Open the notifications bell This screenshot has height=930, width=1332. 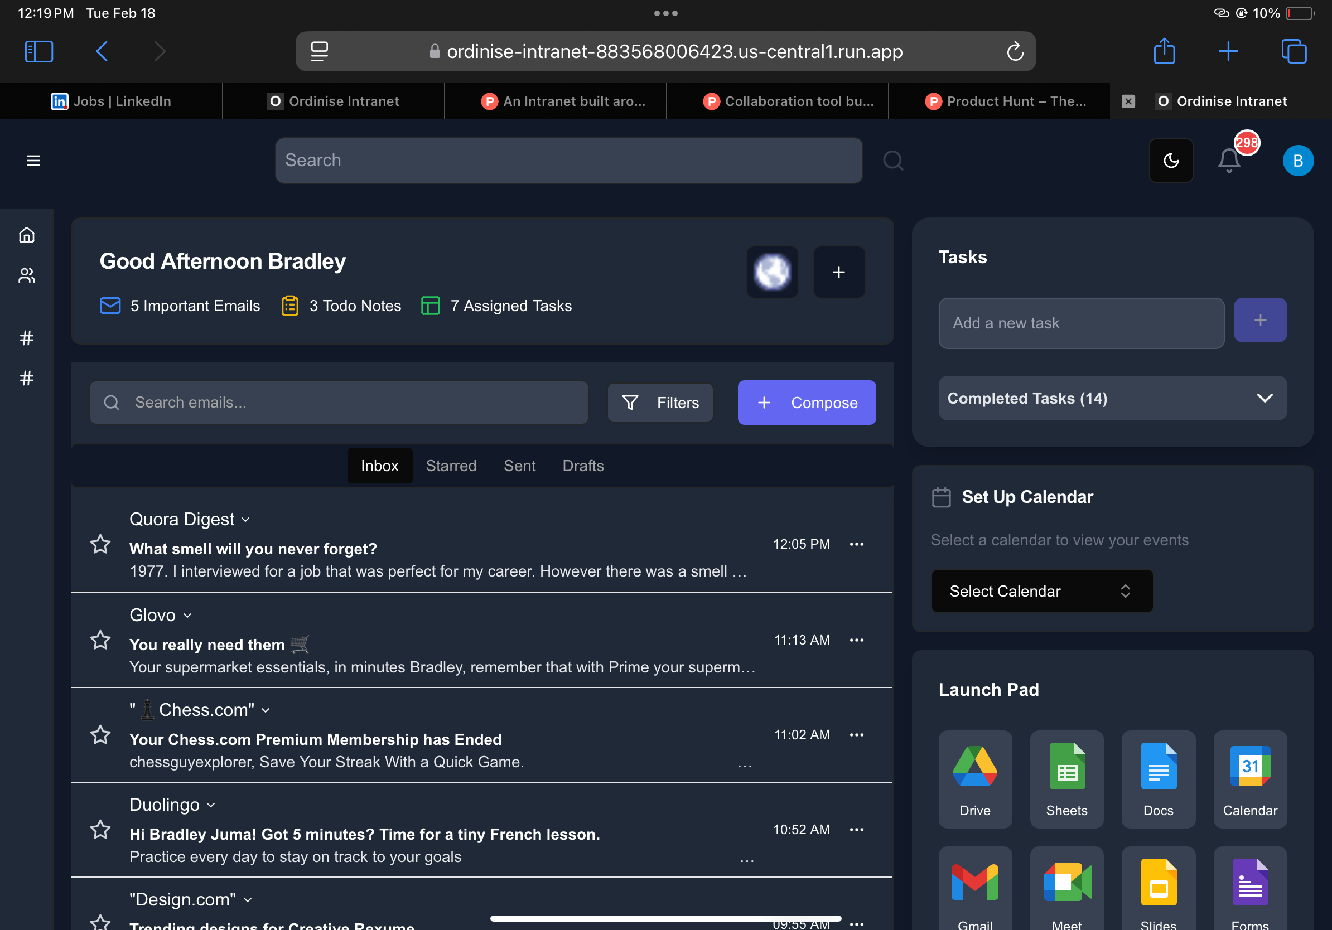pyautogui.click(x=1228, y=161)
